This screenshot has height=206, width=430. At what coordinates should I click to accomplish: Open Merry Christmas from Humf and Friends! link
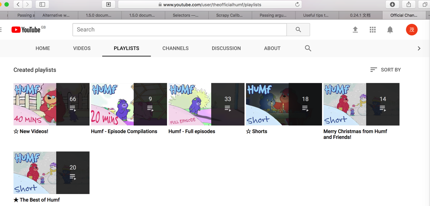click(x=355, y=134)
